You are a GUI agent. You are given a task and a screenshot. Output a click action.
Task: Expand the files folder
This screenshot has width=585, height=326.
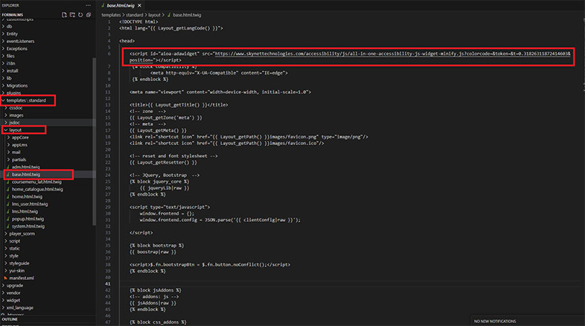pos(10,56)
